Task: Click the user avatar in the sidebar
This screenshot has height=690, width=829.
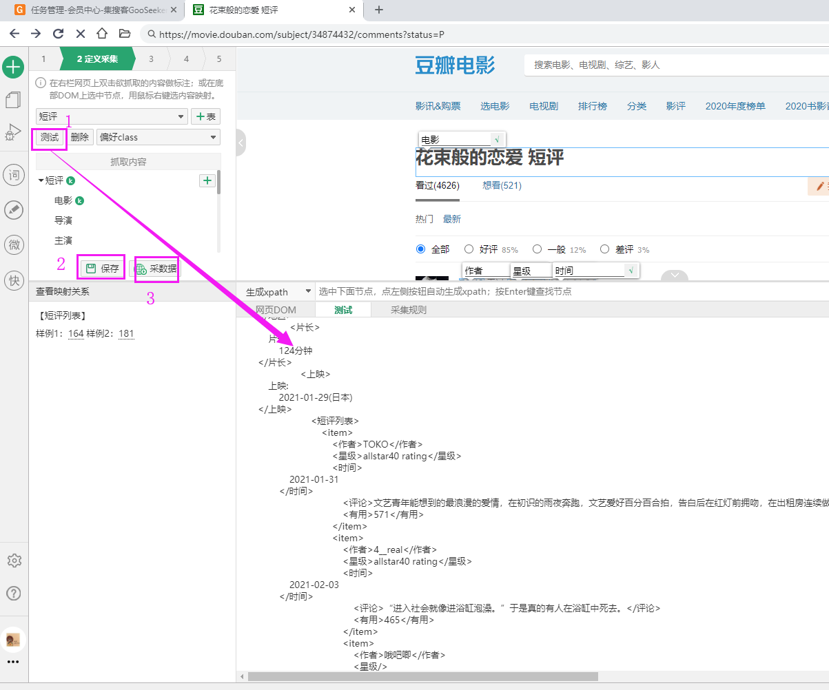Action: [x=13, y=640]
